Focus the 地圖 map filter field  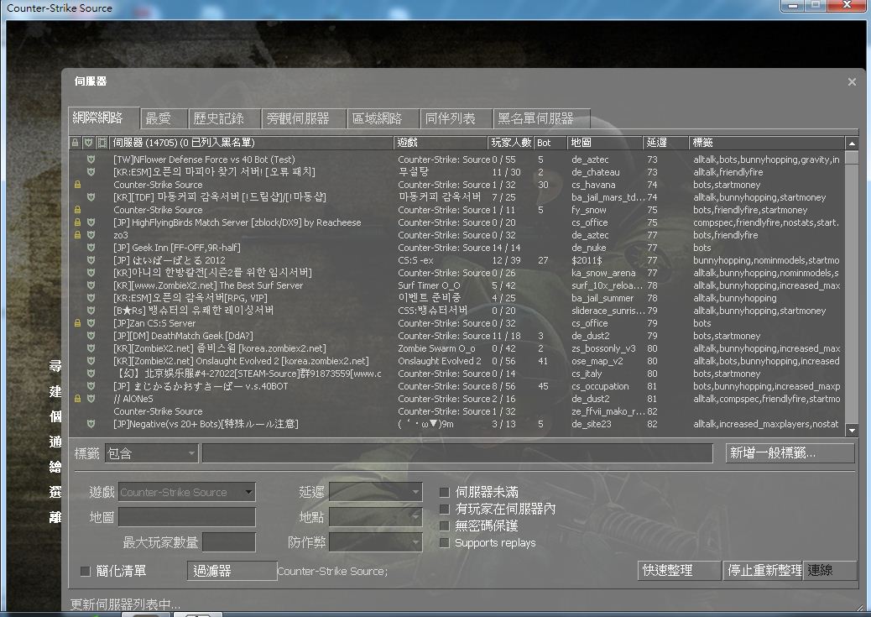click(186, 517)
